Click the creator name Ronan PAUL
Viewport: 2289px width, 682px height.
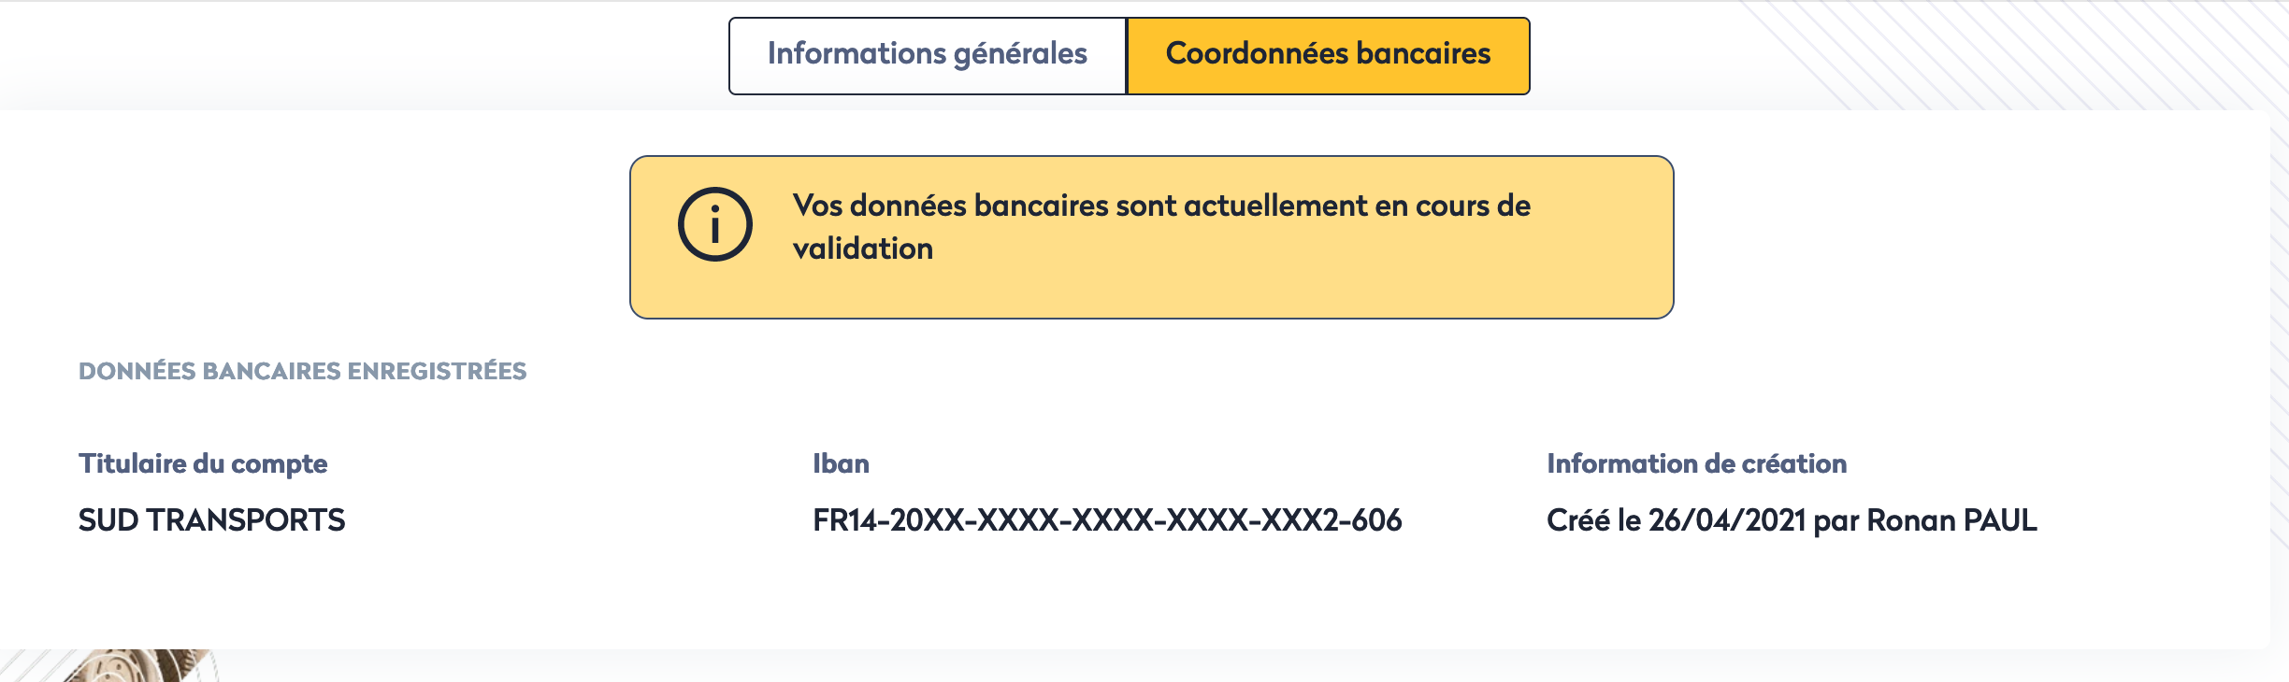click(1951, 520)
